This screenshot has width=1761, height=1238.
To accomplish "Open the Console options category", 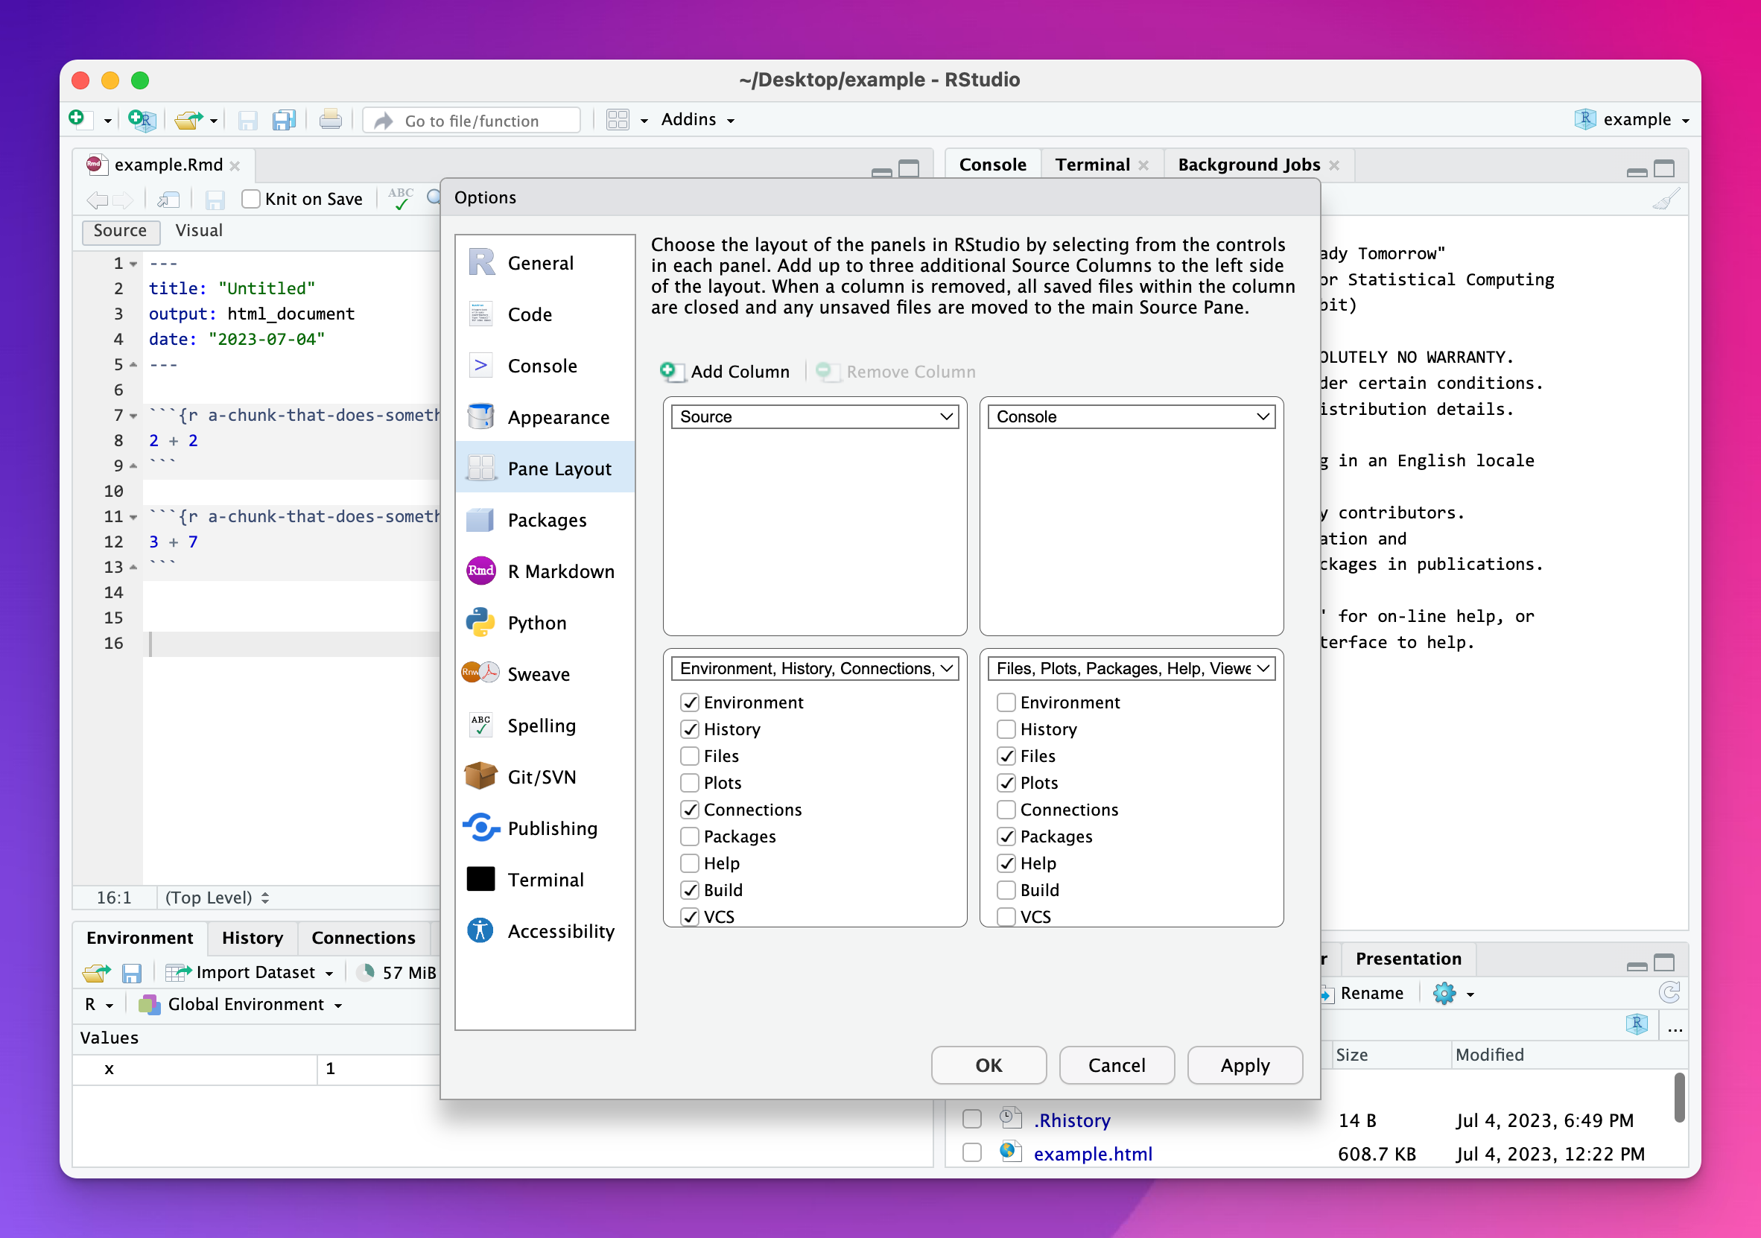I will point(545,366).
